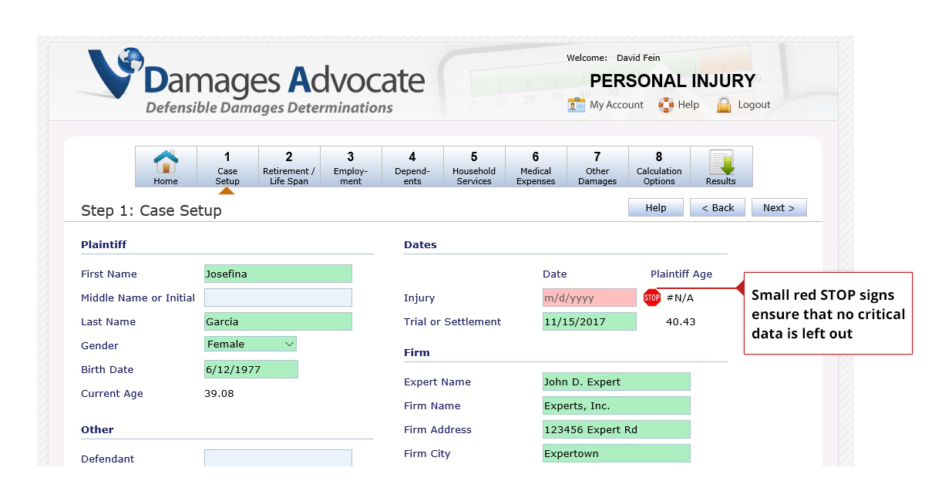Click the Trial or Settlement date field
This screenshot has width=952, height=501.
[590, 321]
